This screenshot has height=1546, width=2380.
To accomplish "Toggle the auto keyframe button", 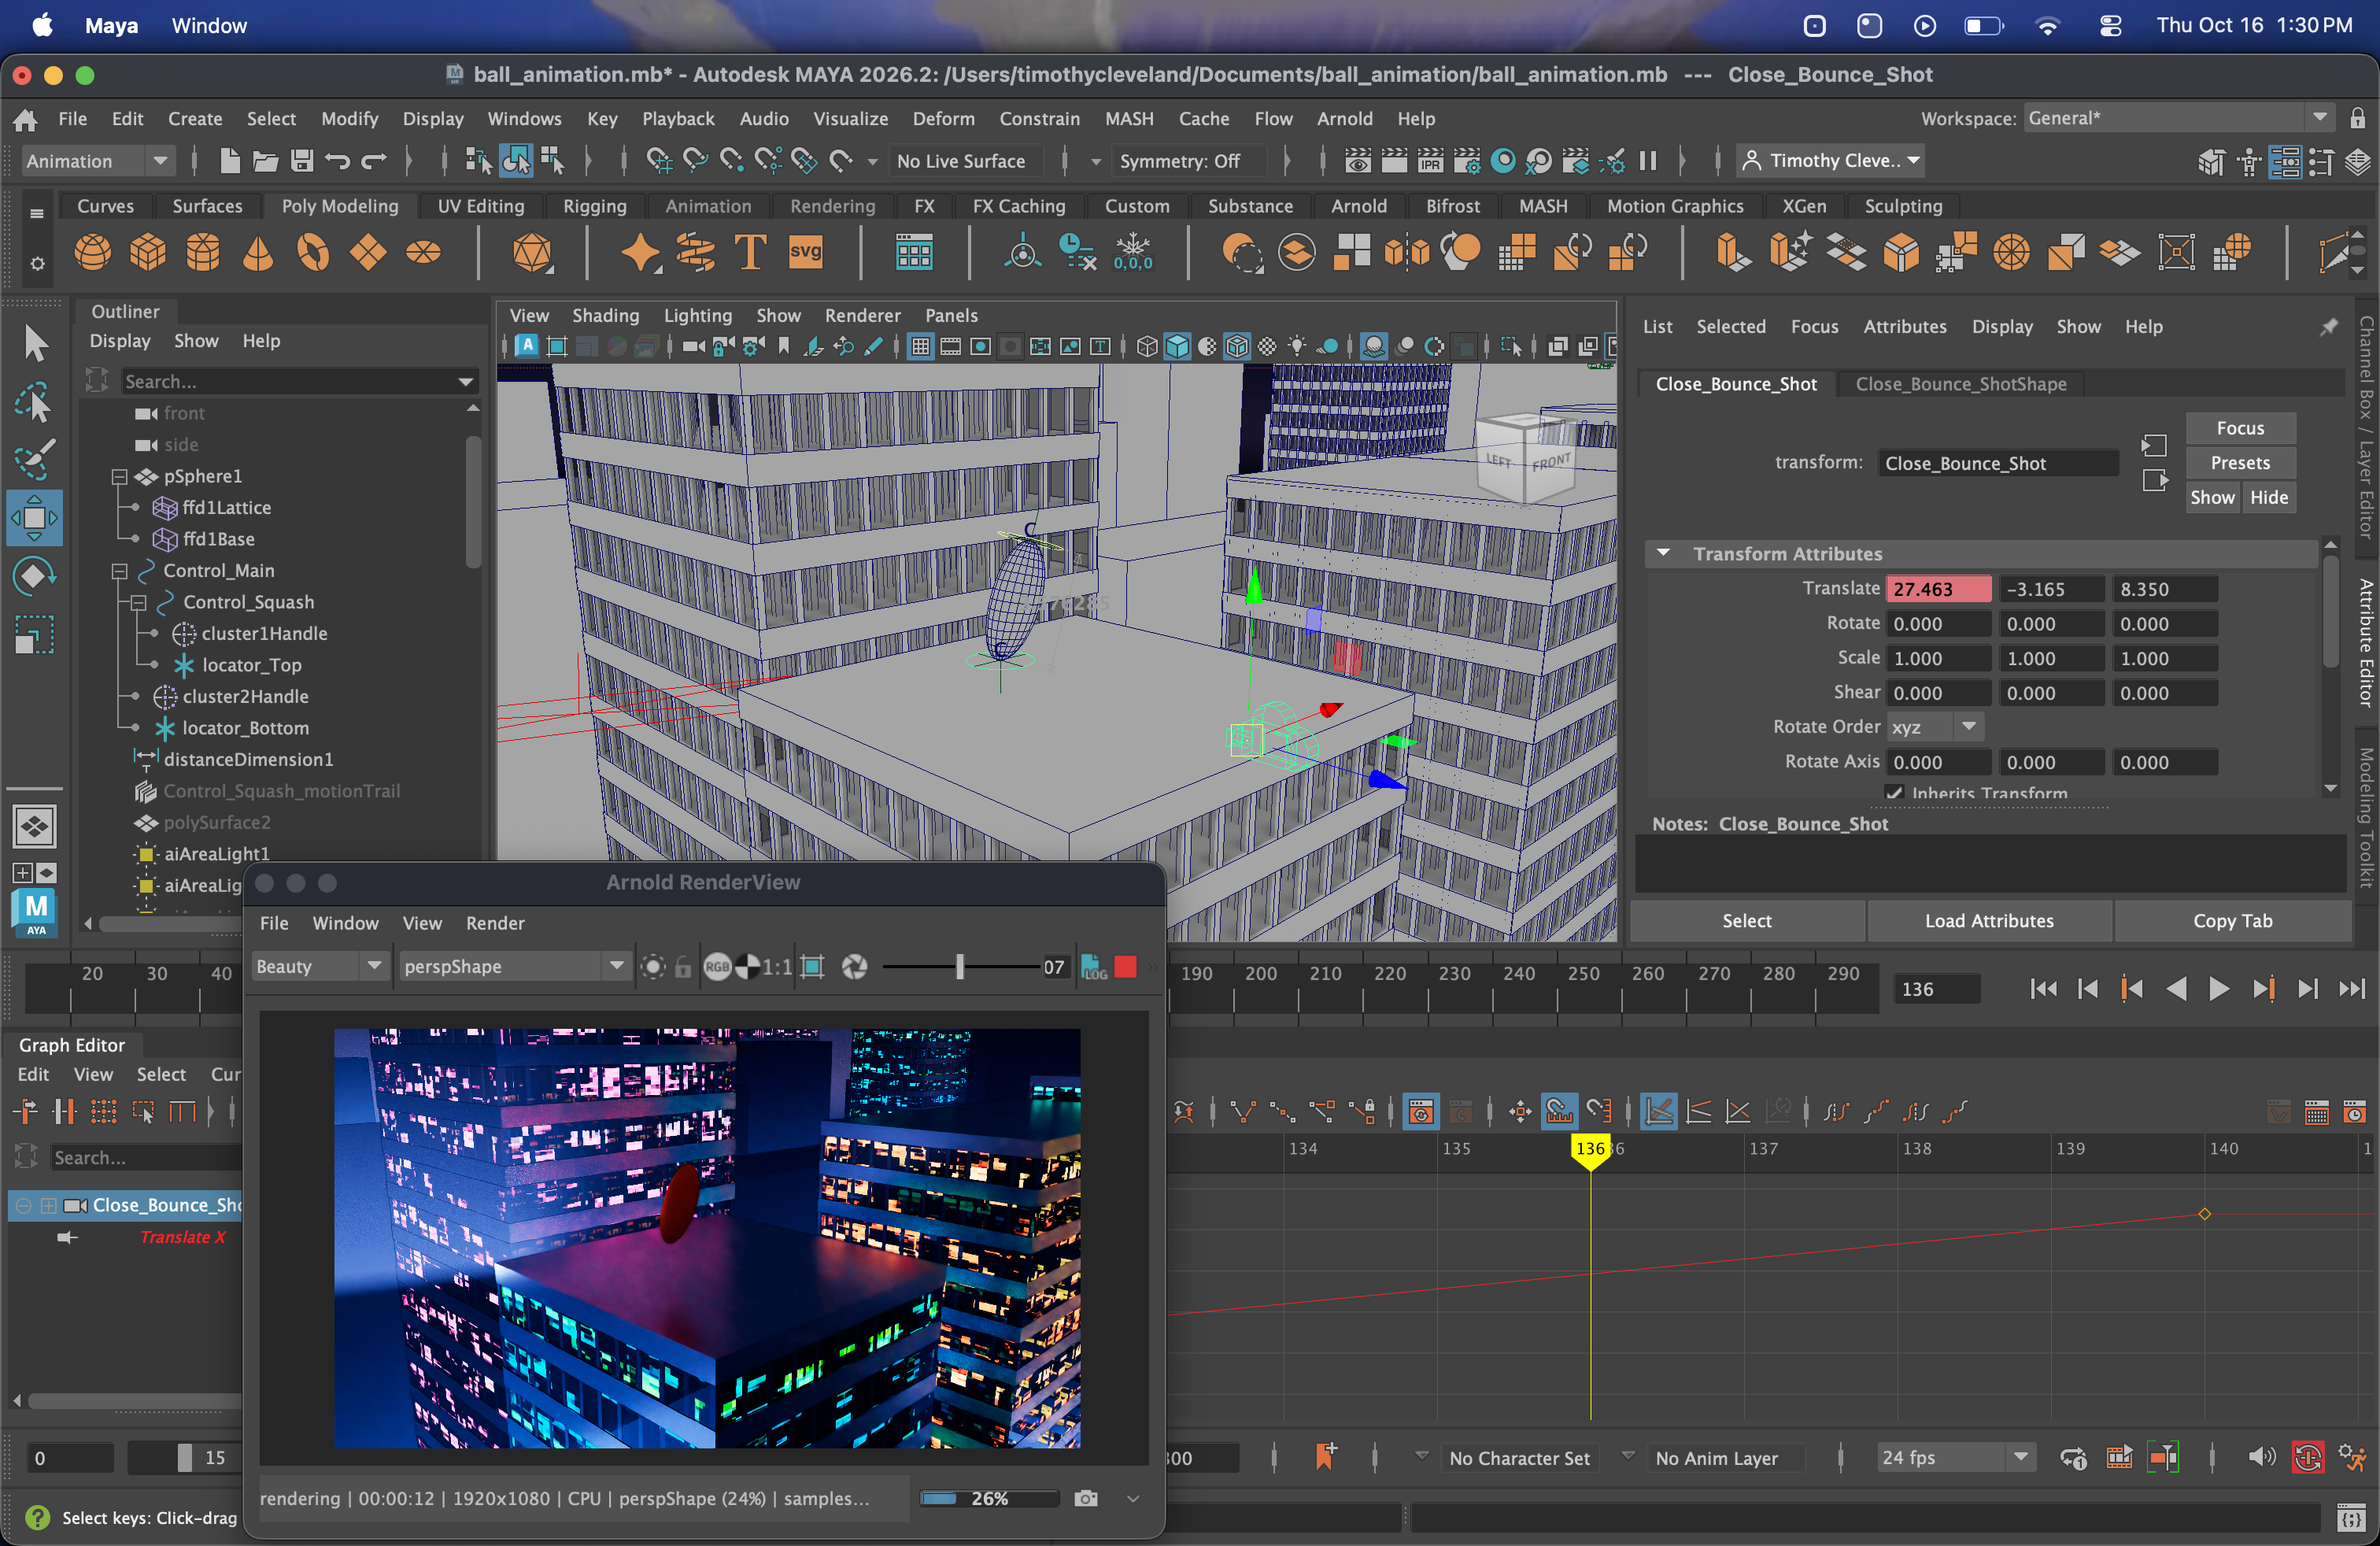I will 2307,1458.
